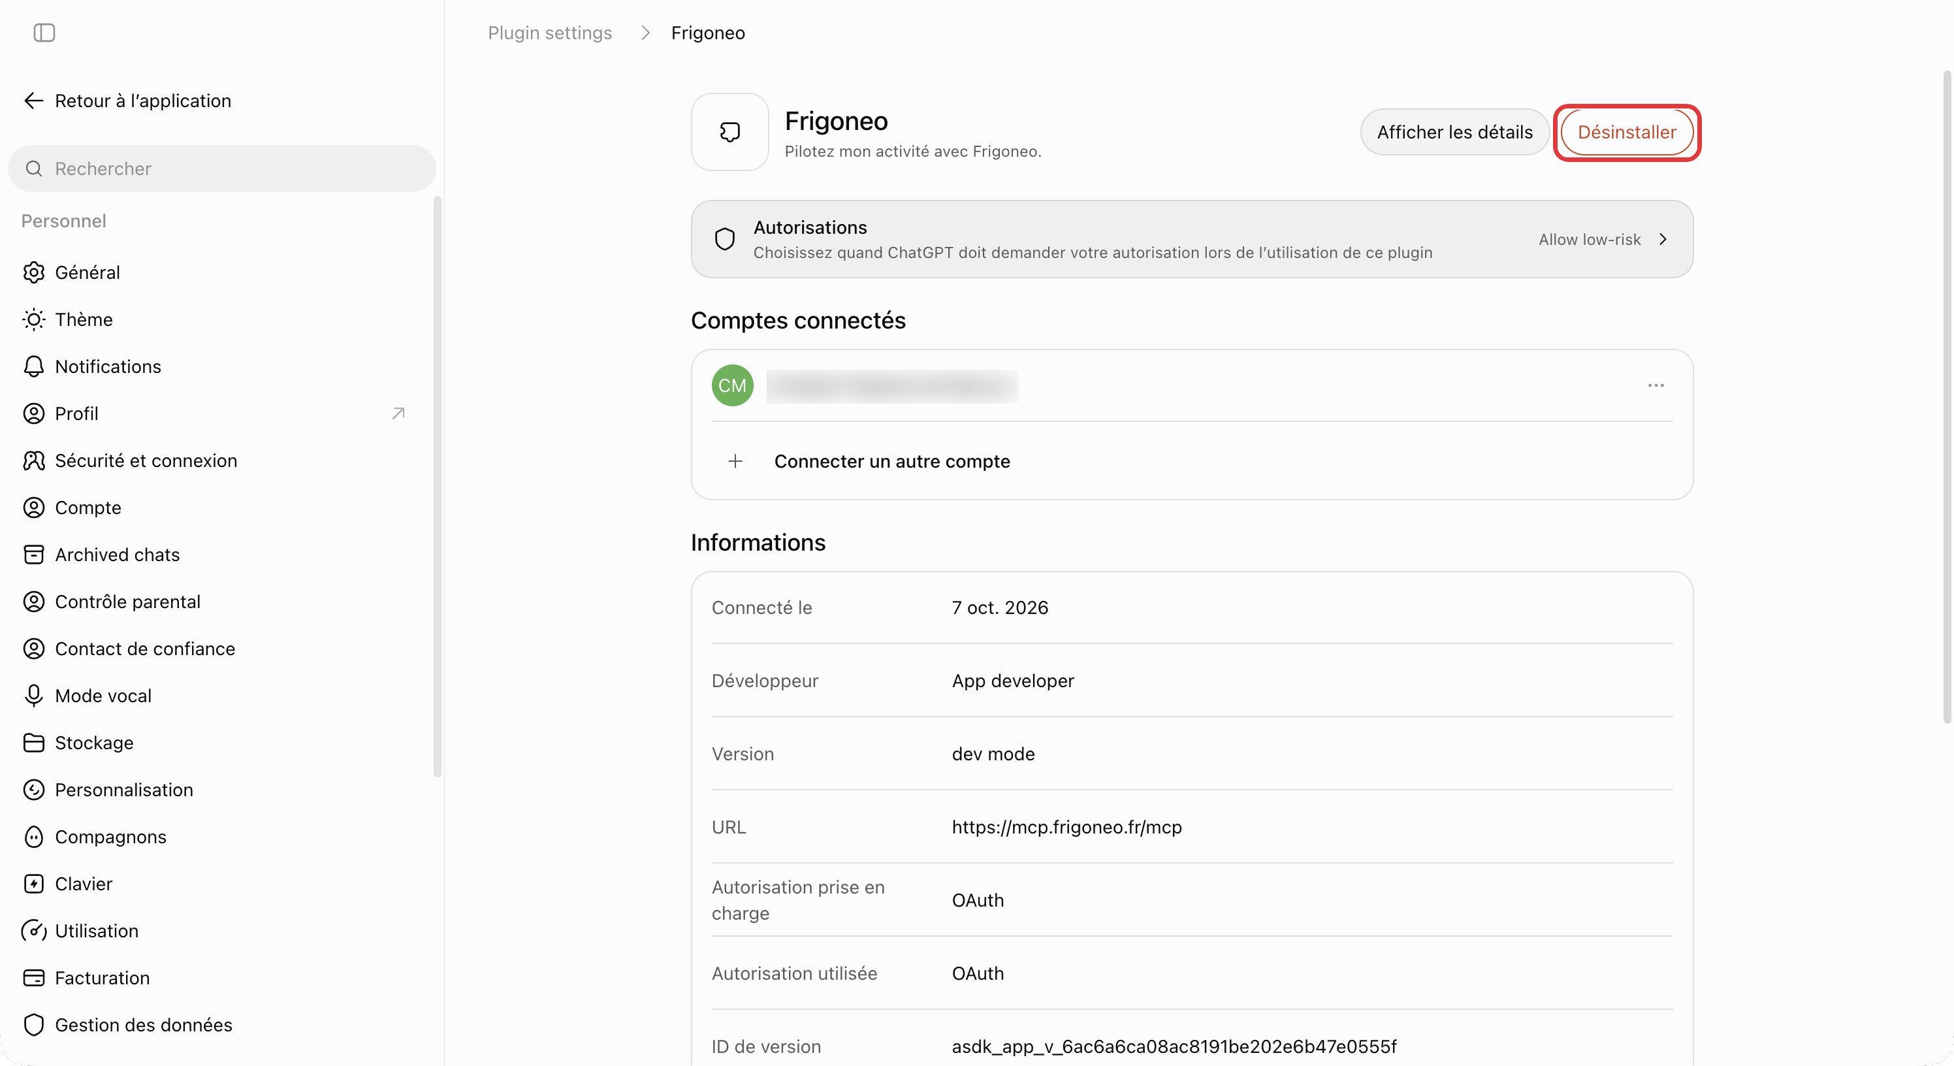Open the CM account three-dots menu
This screenshot has height=1066, width=1954.
tap(1656, 385)
